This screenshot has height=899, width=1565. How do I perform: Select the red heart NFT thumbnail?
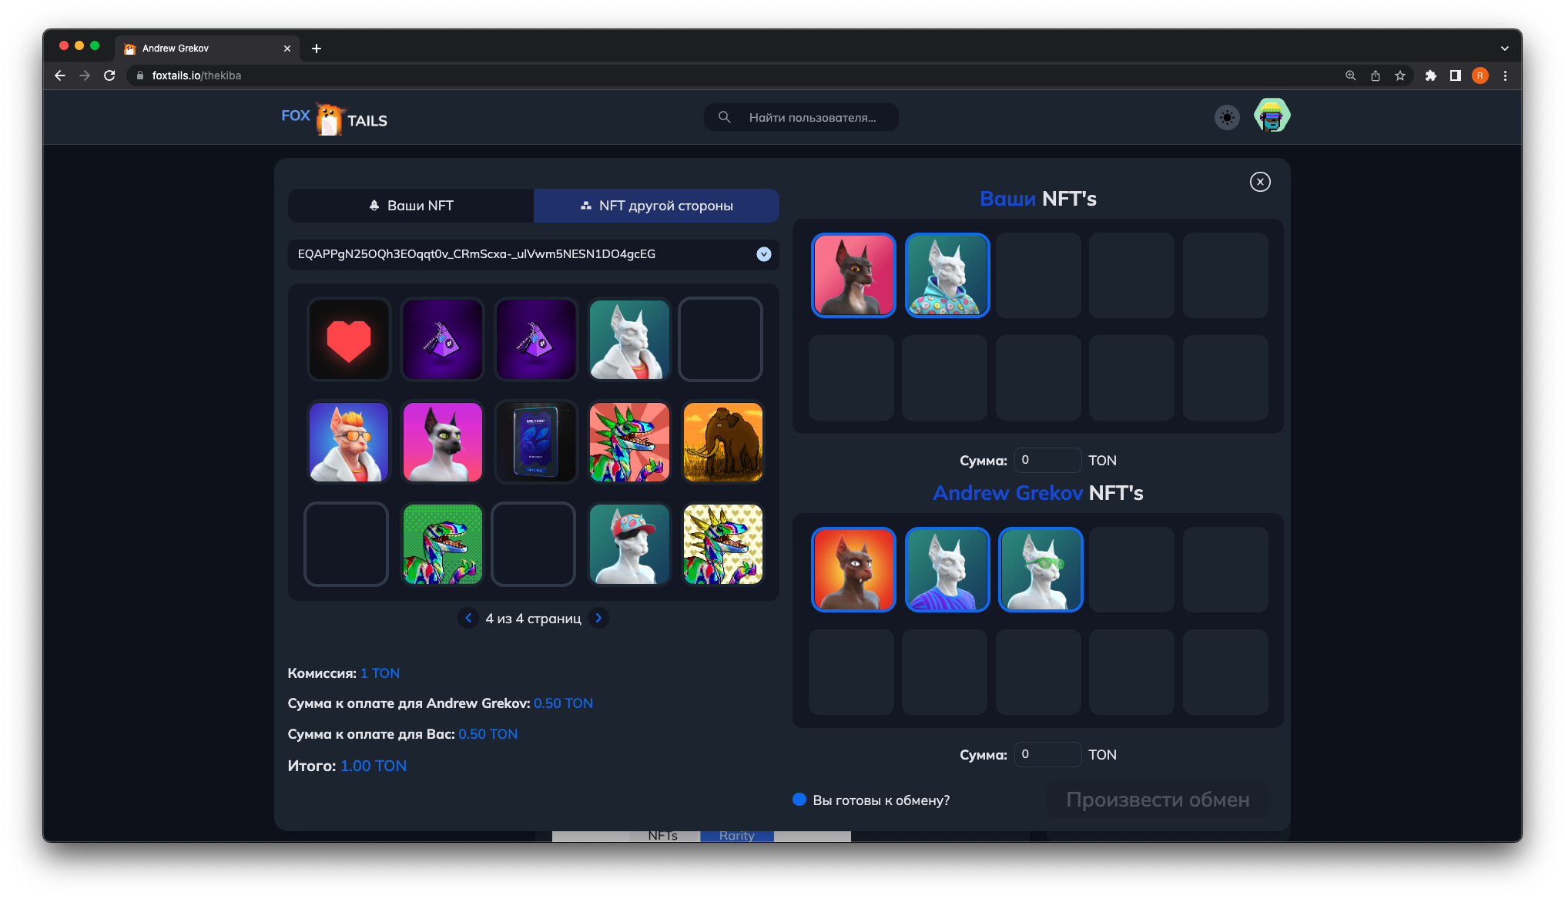(x=349, y=340)
